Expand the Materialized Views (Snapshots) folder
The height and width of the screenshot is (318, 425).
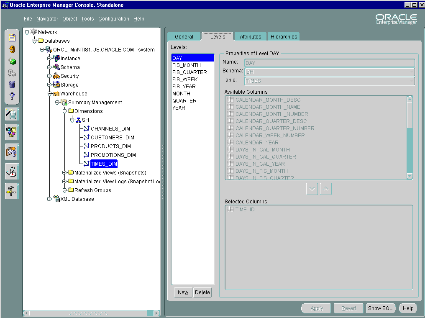click(64, 173)
